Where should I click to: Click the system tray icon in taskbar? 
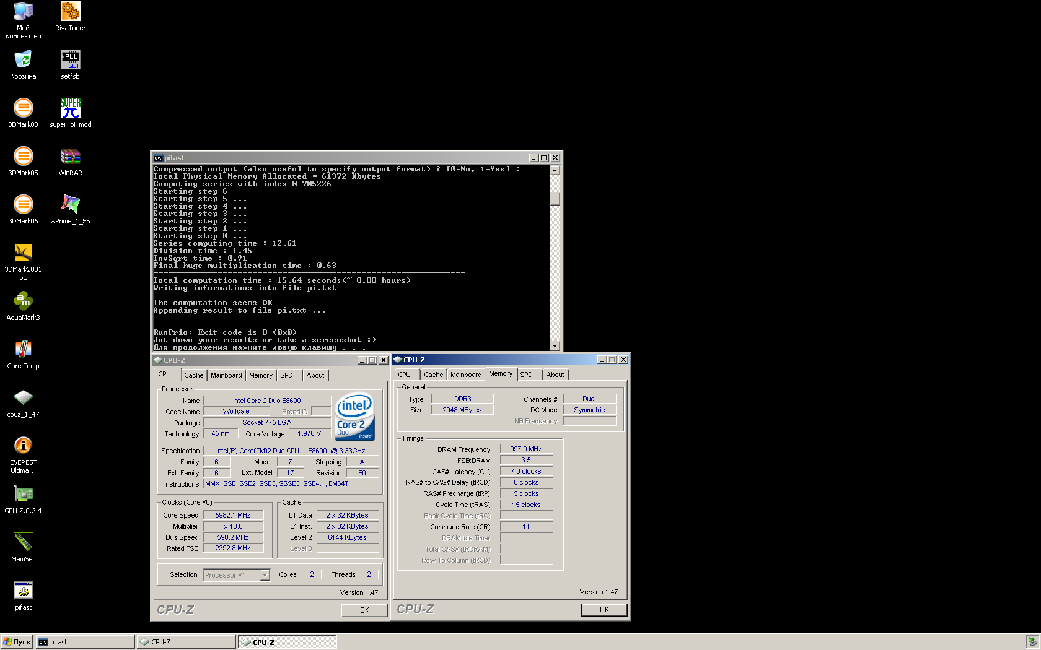pyautogui.click(x=1032, y=642)
